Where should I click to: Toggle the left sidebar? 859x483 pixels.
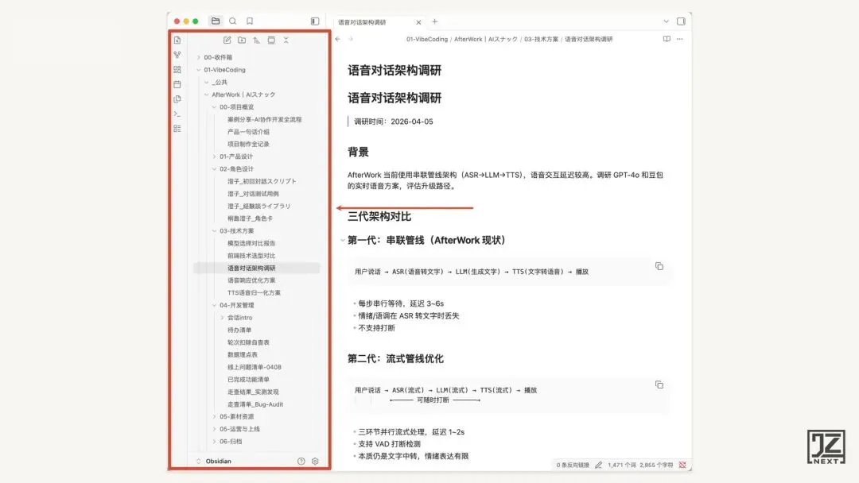coord(315,21)
